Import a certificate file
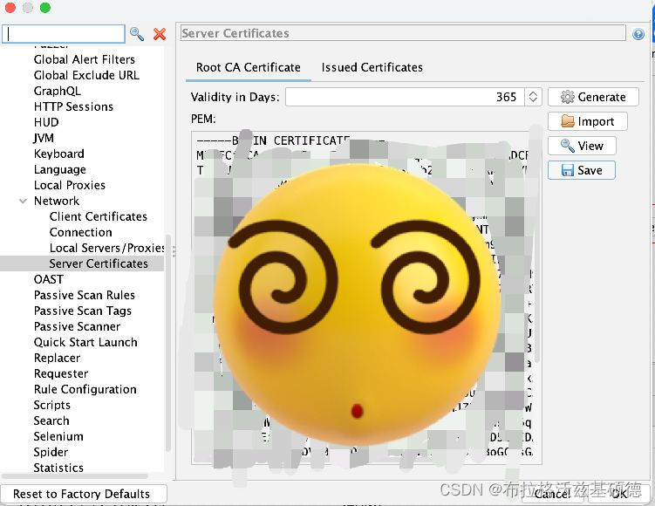The width and height of the screenshot is (655, 506). (587, 121)
